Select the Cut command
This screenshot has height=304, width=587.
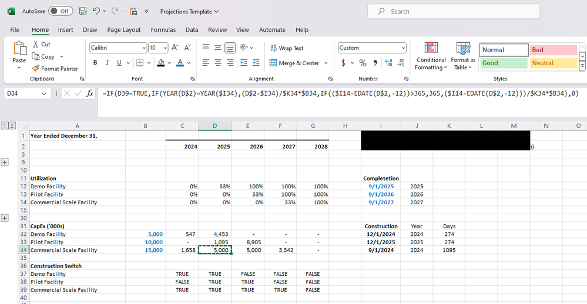coord(41,45)
